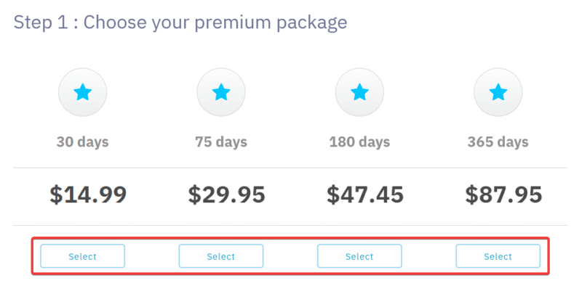Click the star icon above 180 days

pyautogui.click(x=359, y=92)
